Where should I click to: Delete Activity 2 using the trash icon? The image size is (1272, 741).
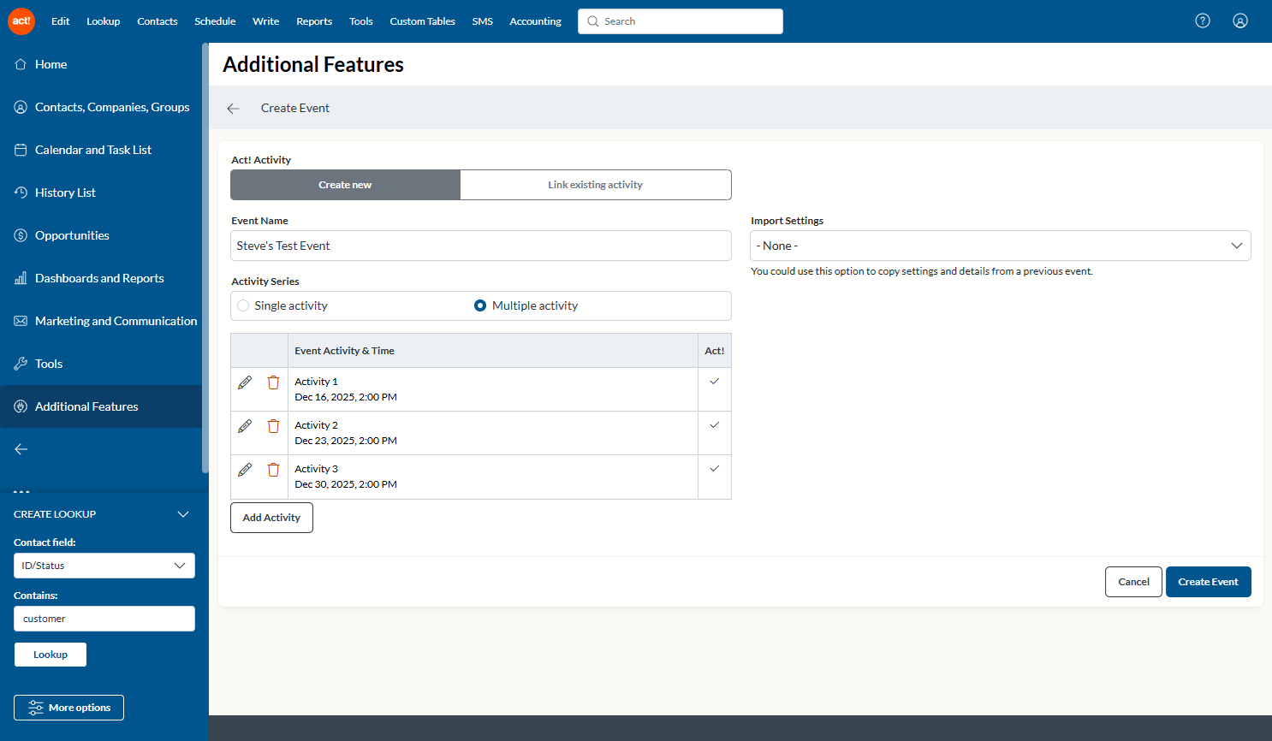point(273,426)
